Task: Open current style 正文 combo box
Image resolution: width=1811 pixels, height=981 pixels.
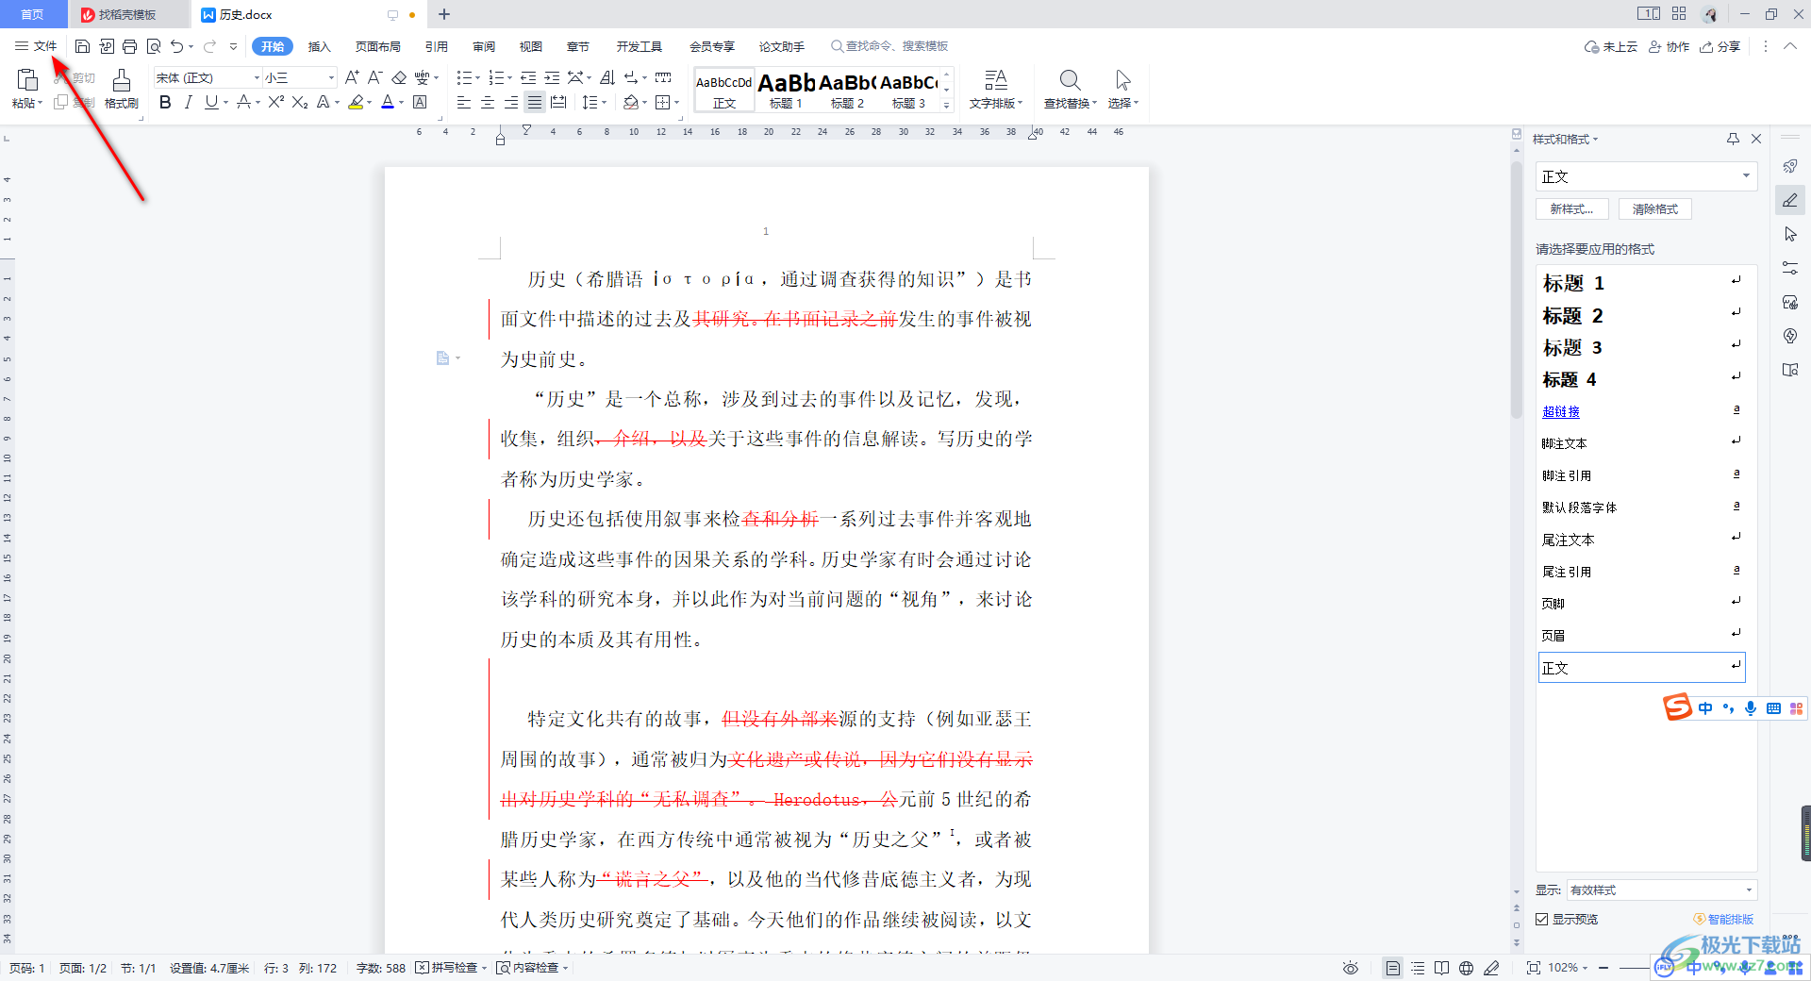Action: [x=1646, y=176]
